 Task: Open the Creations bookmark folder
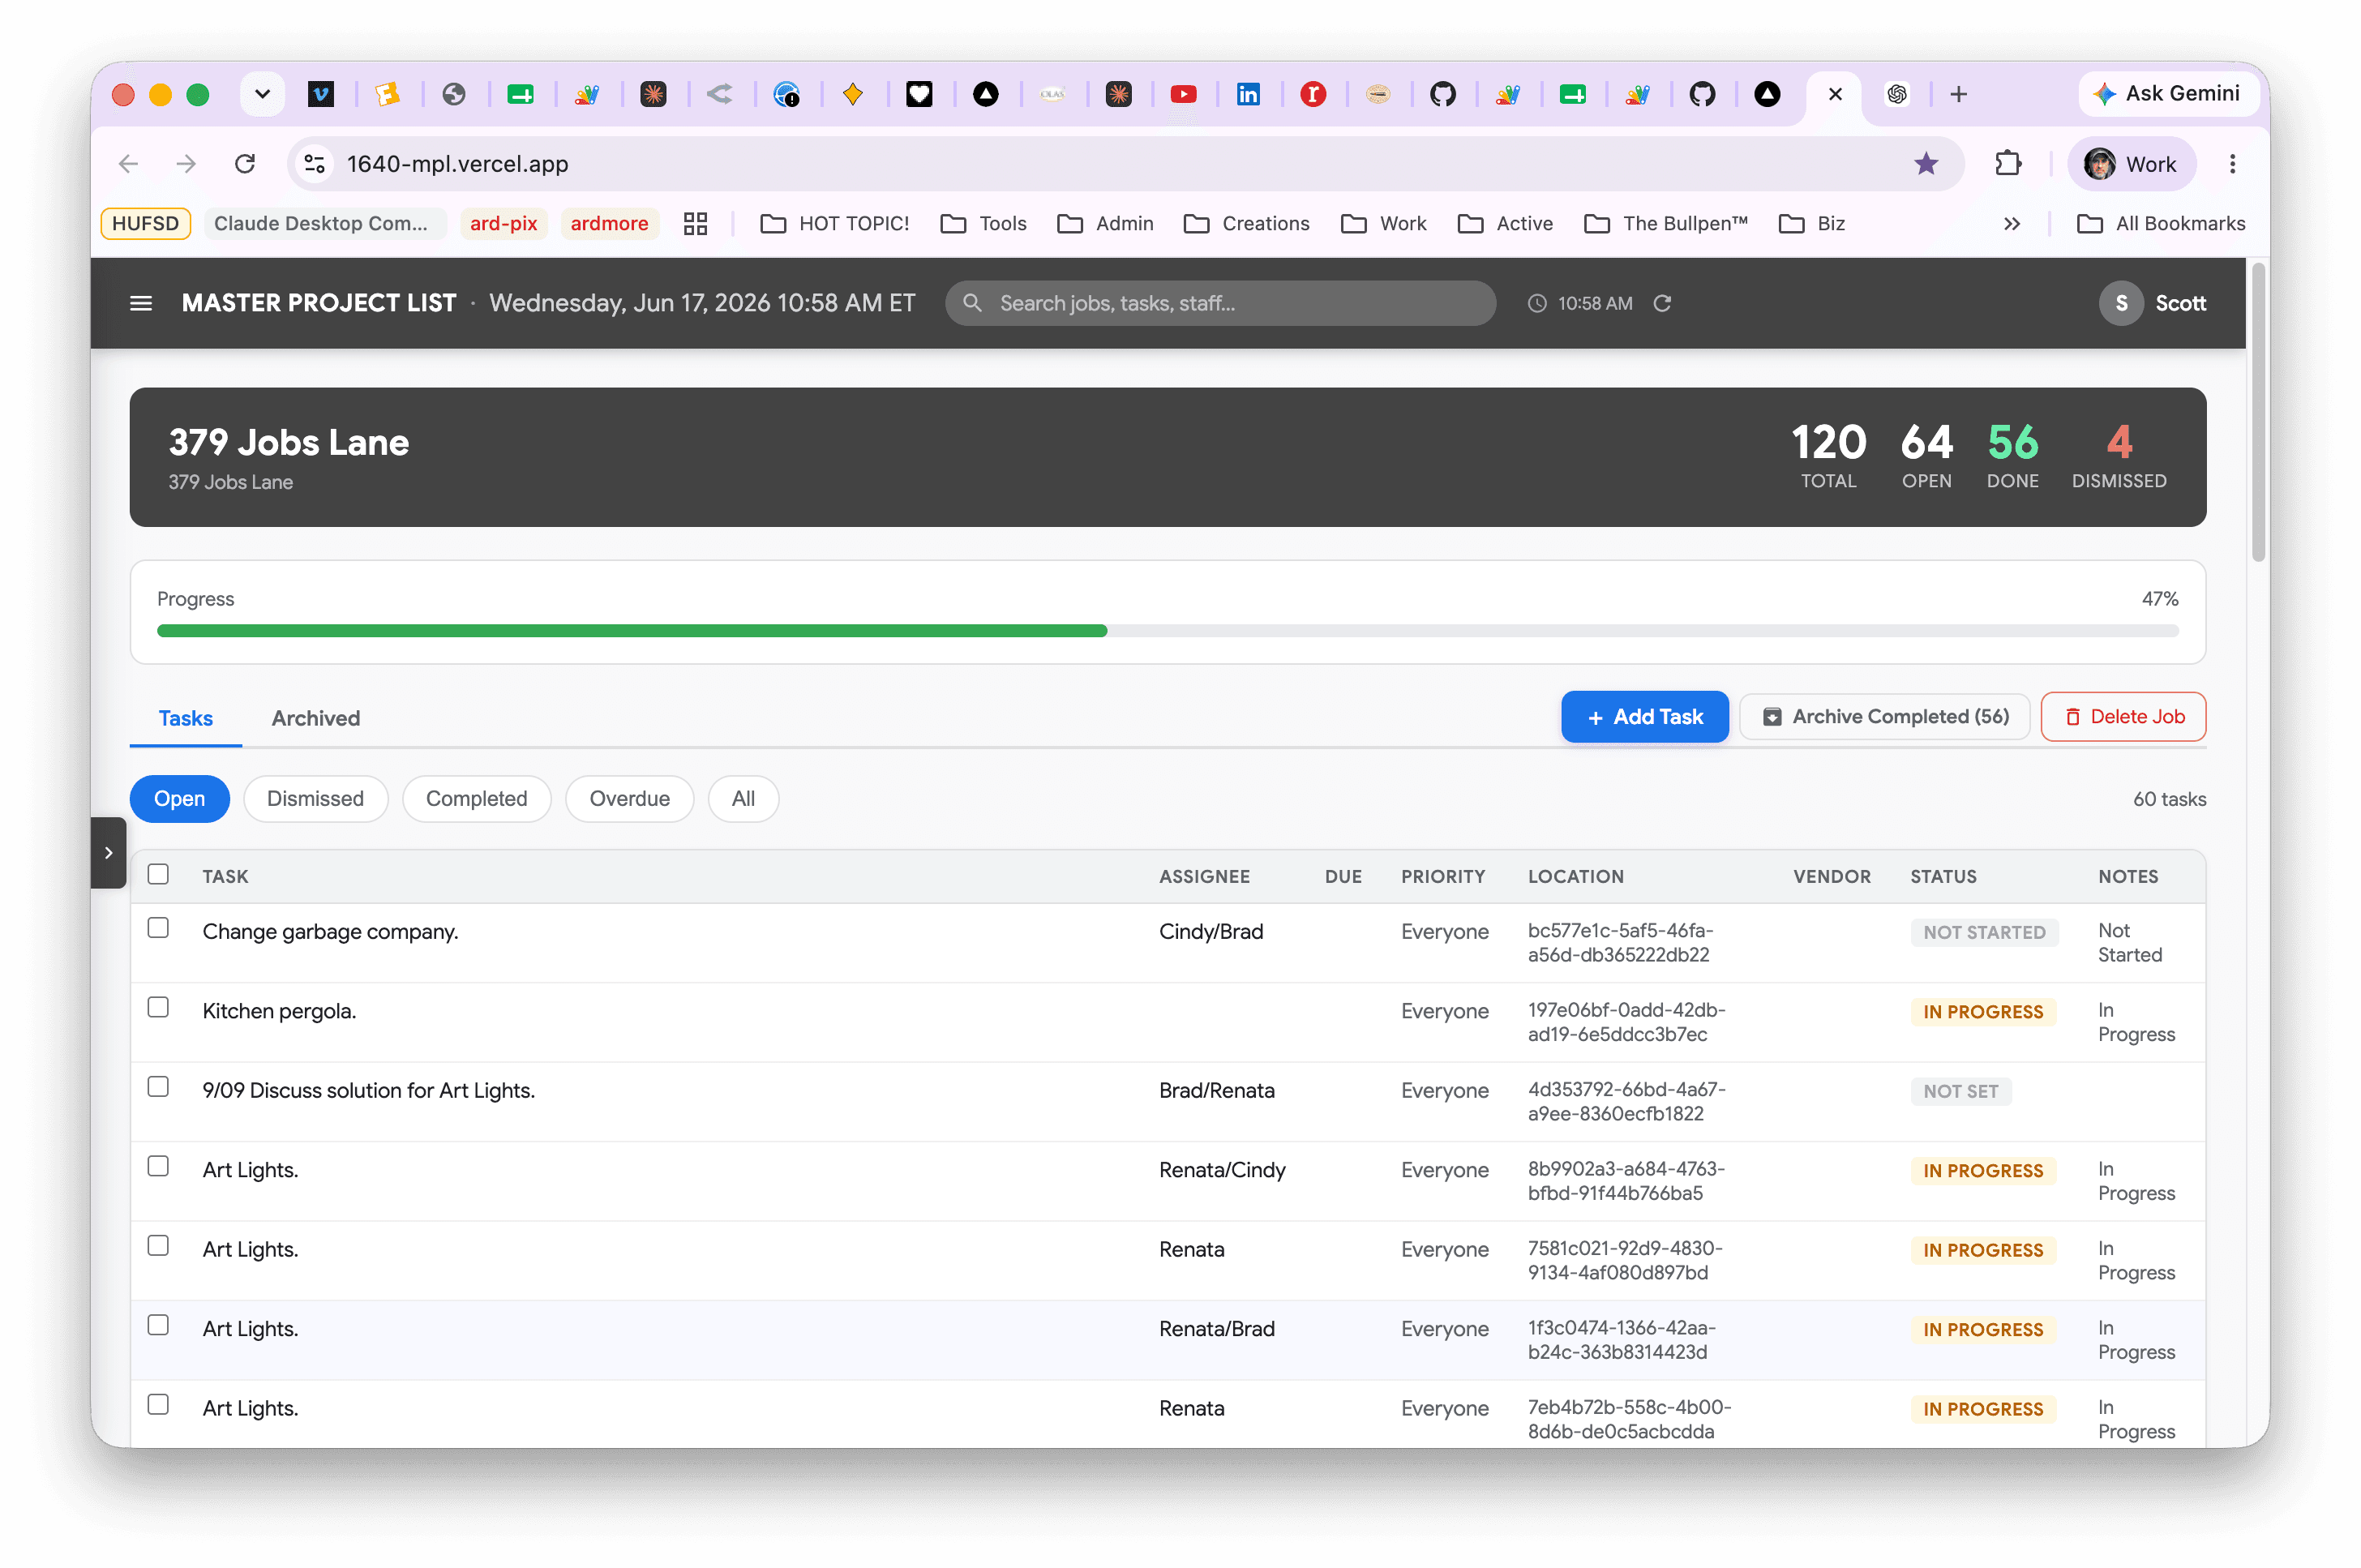pyautogui.click(x=1246, y=223)
